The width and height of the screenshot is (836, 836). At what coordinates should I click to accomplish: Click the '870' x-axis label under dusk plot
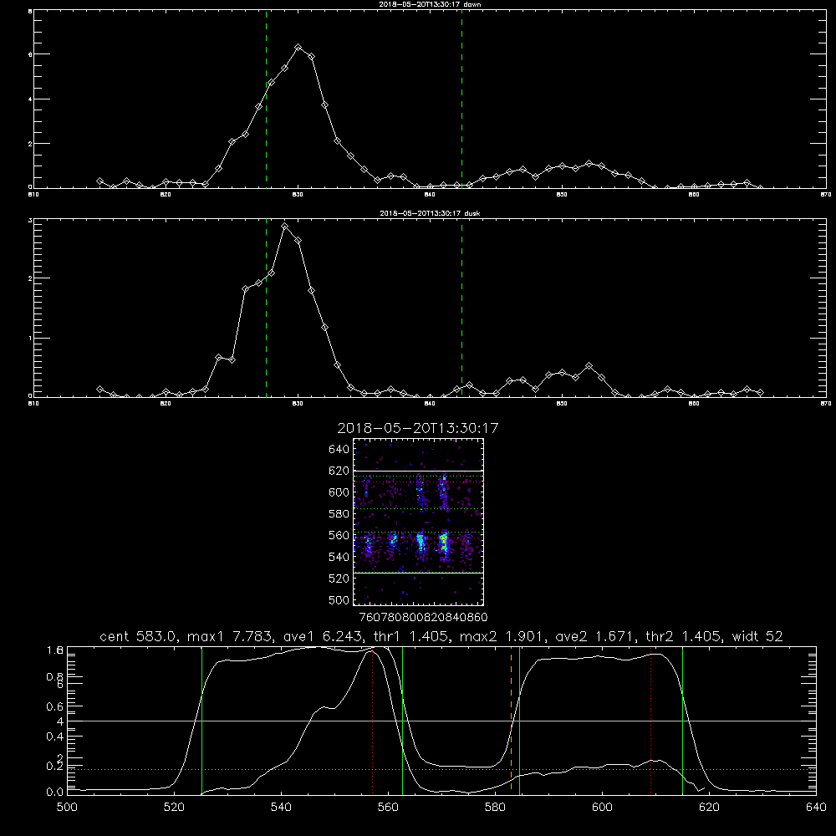(x=826, y=404)
